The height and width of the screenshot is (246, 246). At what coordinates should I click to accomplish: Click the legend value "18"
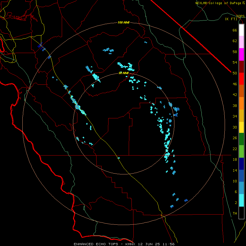coord(235,159)
